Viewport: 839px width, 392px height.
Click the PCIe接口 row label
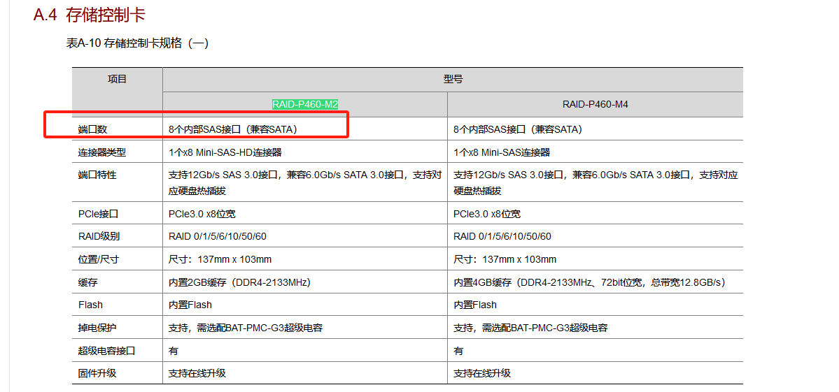[98, 214]
